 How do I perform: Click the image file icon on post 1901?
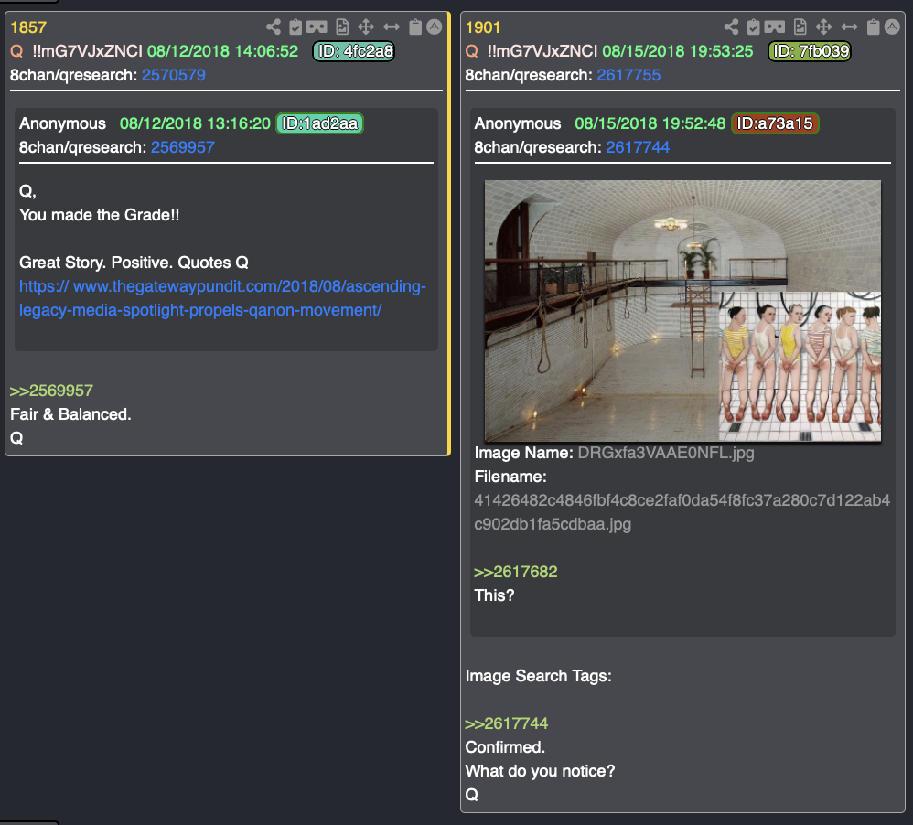pos(800,27)
